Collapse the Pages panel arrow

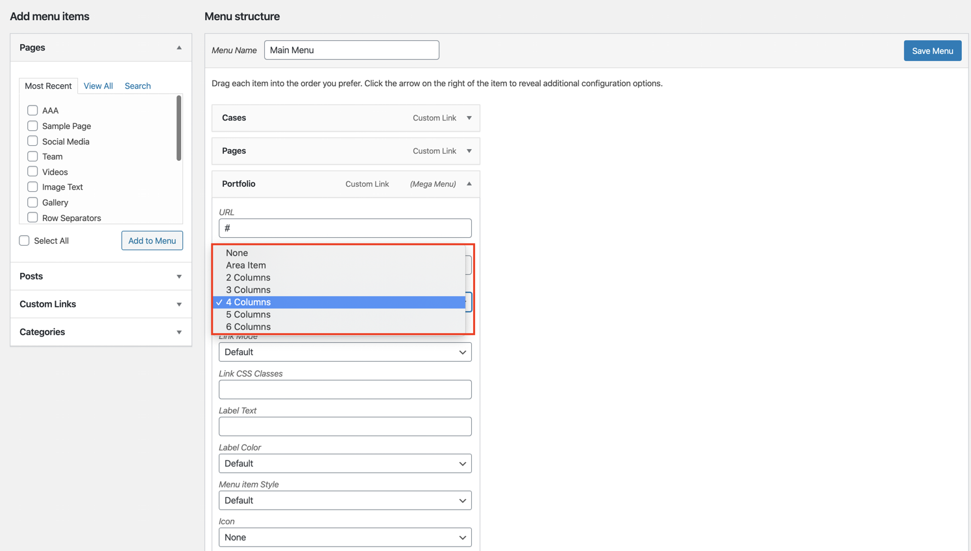(x=179, y=48)
